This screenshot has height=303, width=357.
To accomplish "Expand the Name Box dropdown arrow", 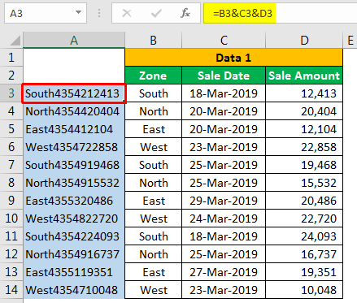I will 78,12.
